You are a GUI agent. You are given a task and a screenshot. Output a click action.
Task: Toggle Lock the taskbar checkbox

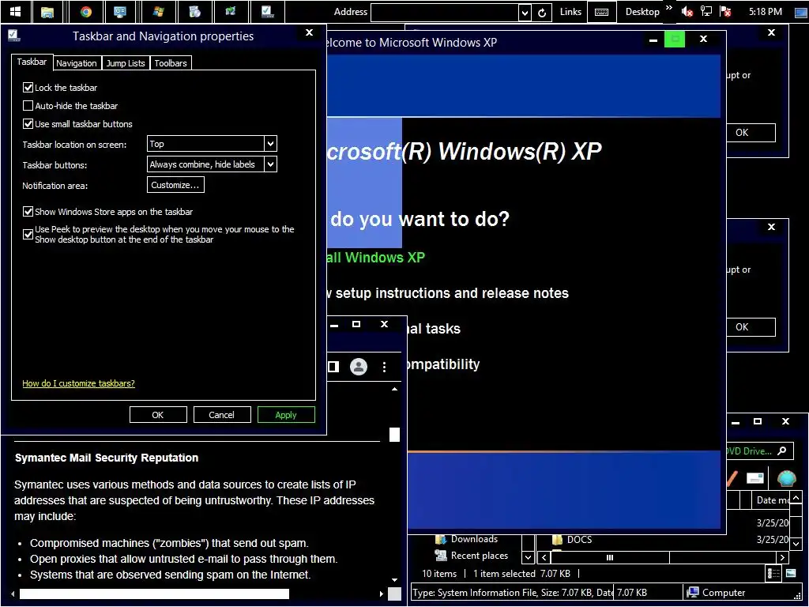[x=28, y=87]
